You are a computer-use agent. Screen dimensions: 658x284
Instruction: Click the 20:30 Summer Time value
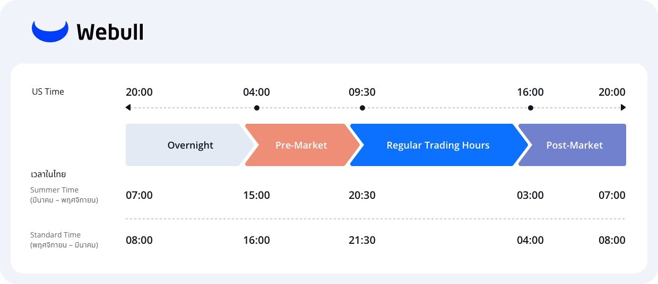362,195
